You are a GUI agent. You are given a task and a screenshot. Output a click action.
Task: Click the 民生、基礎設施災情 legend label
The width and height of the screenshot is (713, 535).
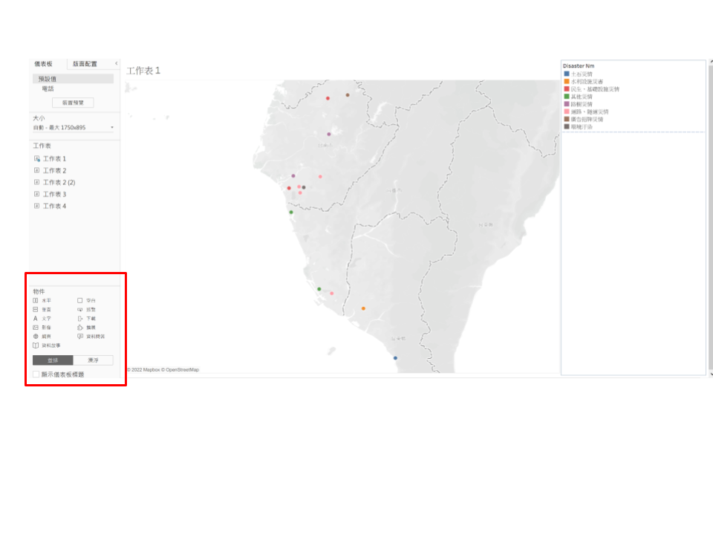(x=595, y=89)
